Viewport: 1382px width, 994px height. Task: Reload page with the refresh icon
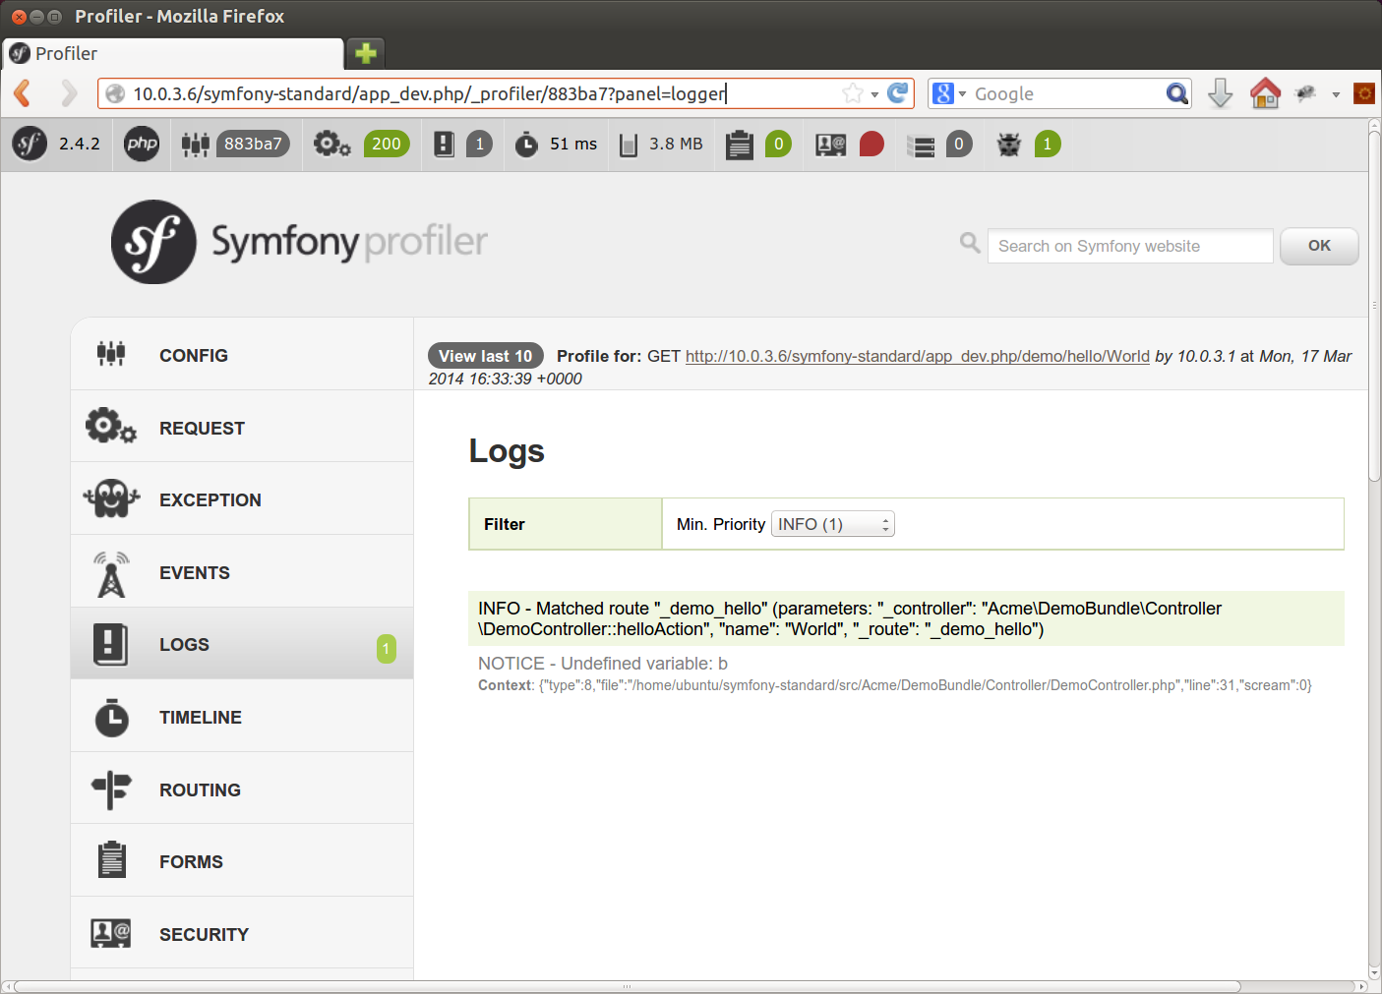[x=897, y=92]
